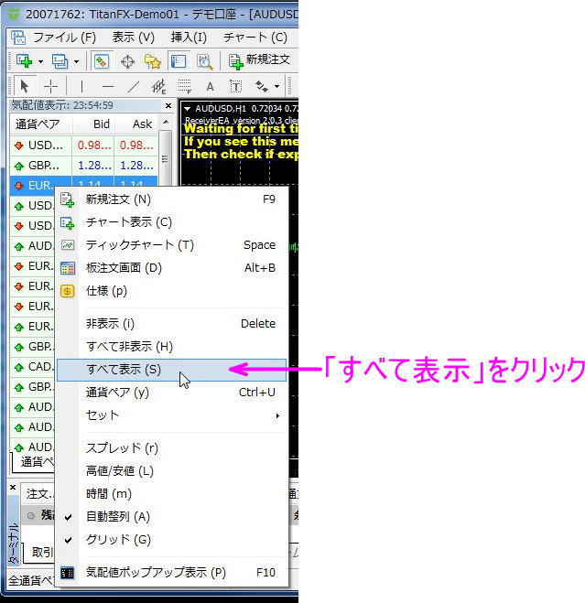The width and height of the screenshot is (585, 603).
Task: Expand the セット submenu
Action: coord(171,415)
